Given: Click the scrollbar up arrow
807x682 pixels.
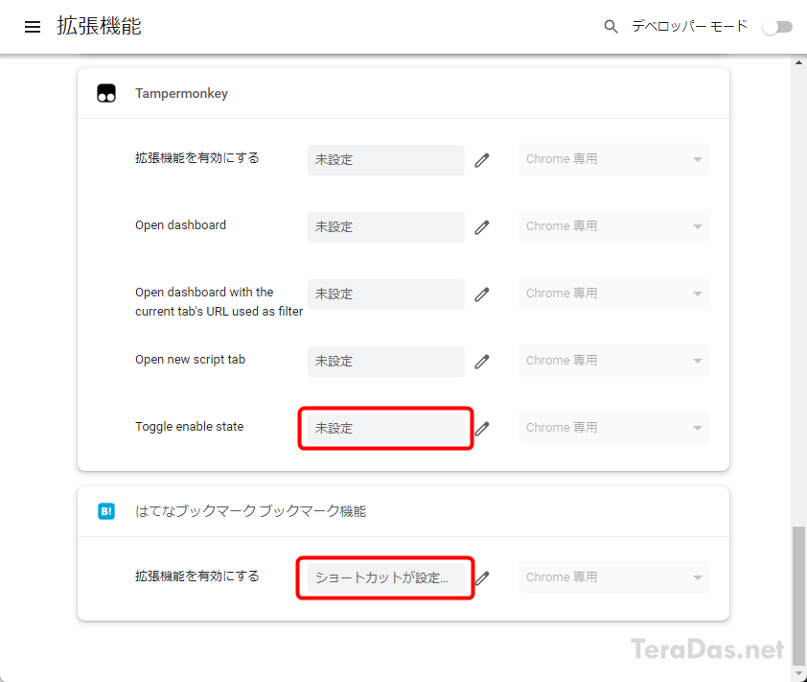Looking at the screenshot, I should coord(798,63).
